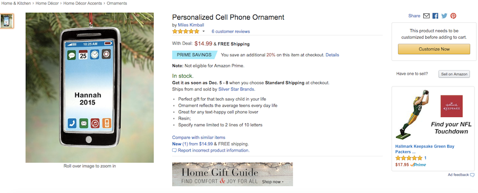Select the small product thumbnail image
The image size is (478, 193).
pyautogui.click(x=7, y=21)
